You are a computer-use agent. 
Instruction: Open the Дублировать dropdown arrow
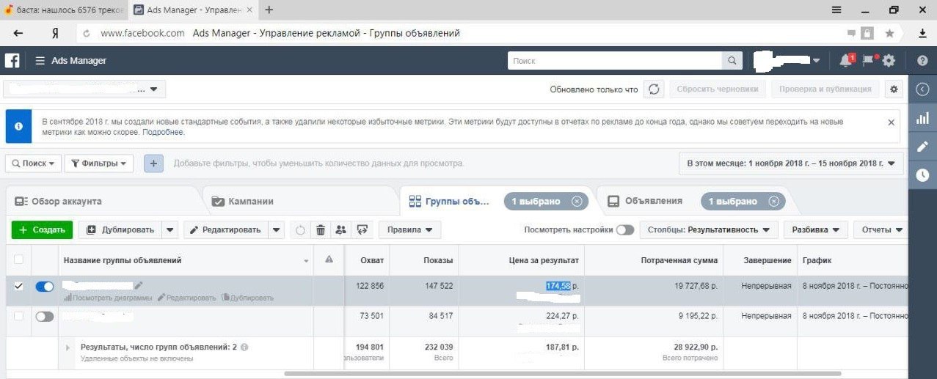click(171, 230)
